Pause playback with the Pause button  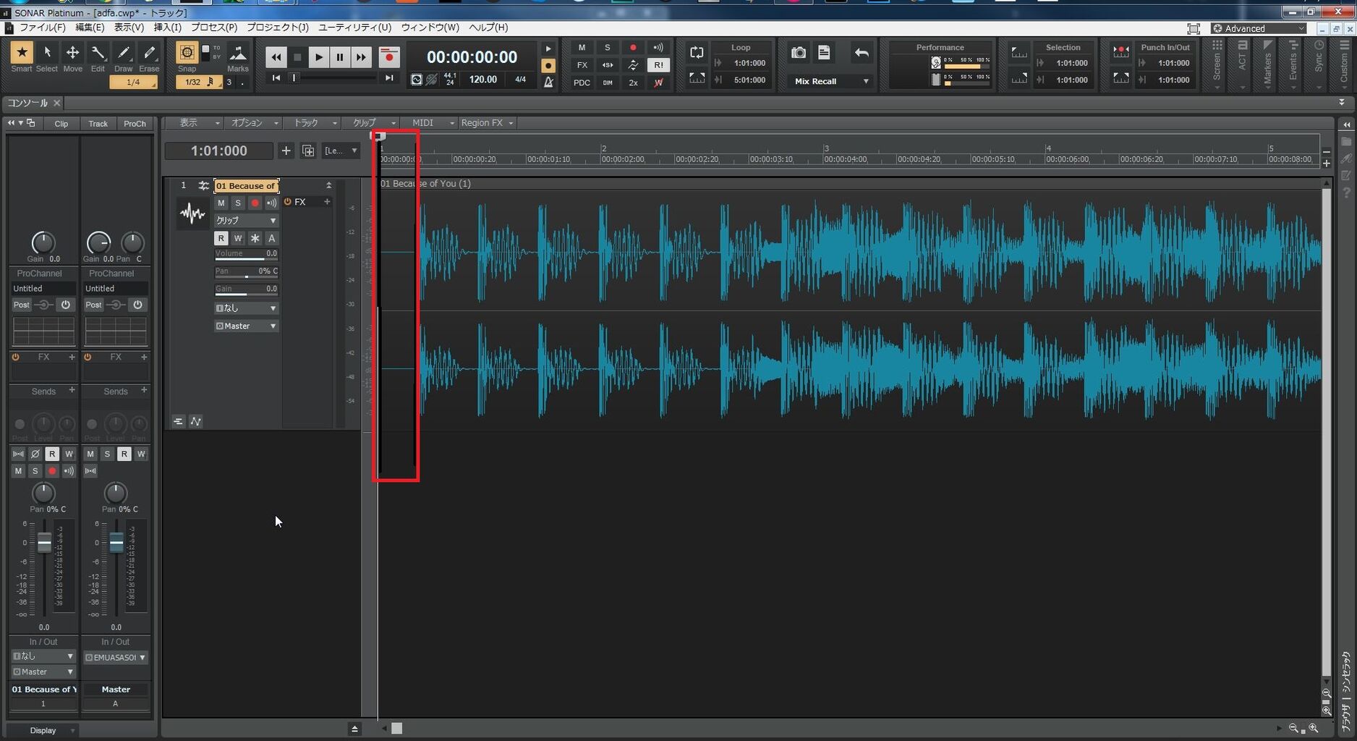[x=339, y=57]
